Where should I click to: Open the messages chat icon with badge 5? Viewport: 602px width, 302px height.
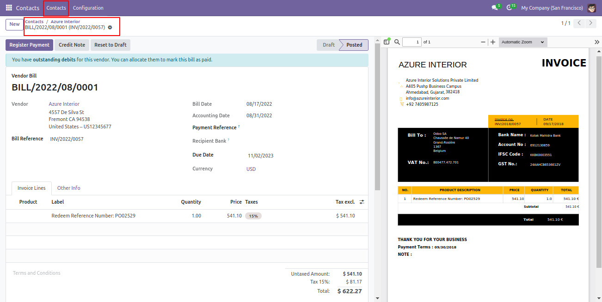click(496, 7)
